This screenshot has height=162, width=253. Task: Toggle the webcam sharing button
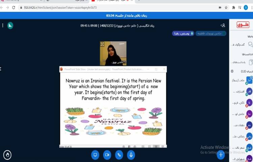click(107, 155)
